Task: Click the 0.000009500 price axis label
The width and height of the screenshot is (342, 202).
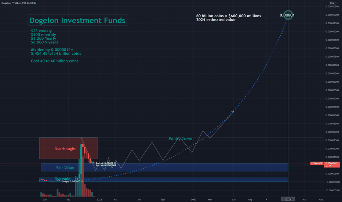Action: [332, 23]
